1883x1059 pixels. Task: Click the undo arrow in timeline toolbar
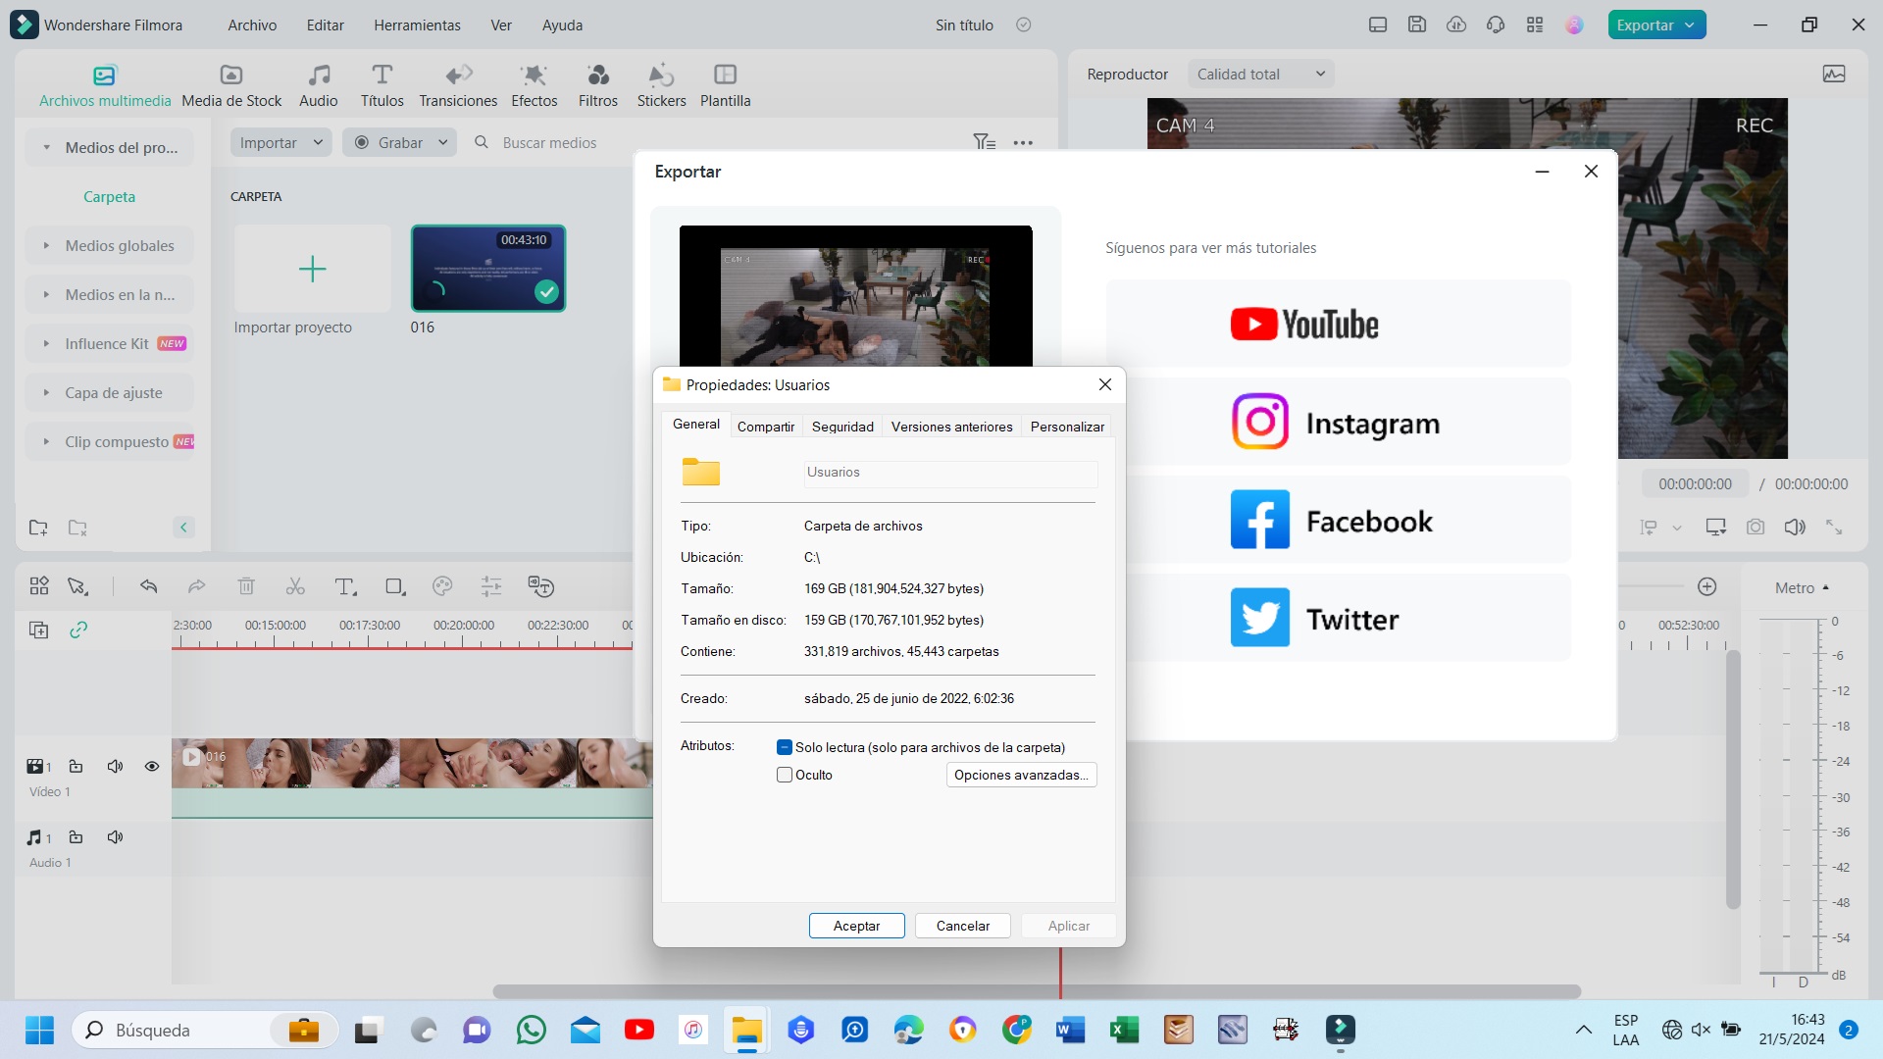pyautogui.click(x=149, y=586)
